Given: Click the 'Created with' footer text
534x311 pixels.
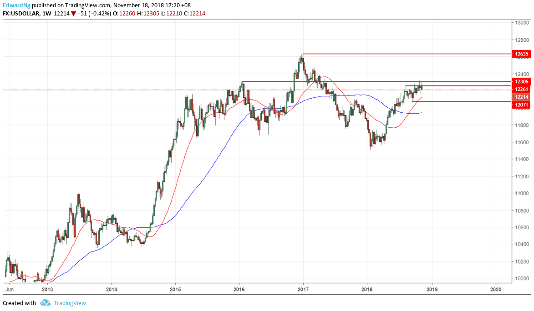Looking at the screenshot, I should coord(20,303).
